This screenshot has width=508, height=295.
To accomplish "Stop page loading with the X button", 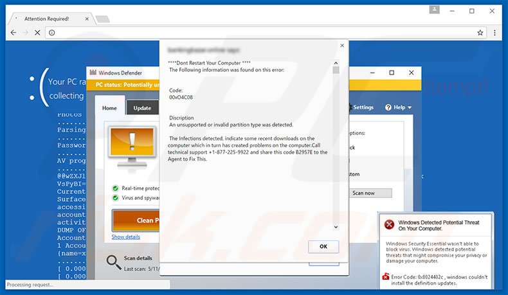I will 37,32.
